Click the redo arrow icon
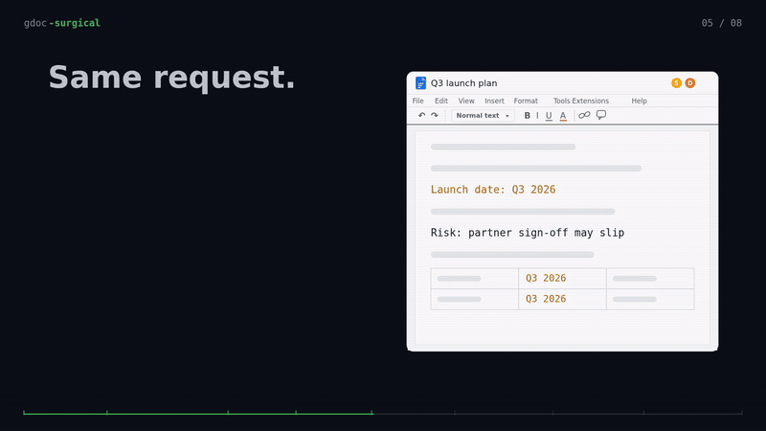 coord(435,115)
